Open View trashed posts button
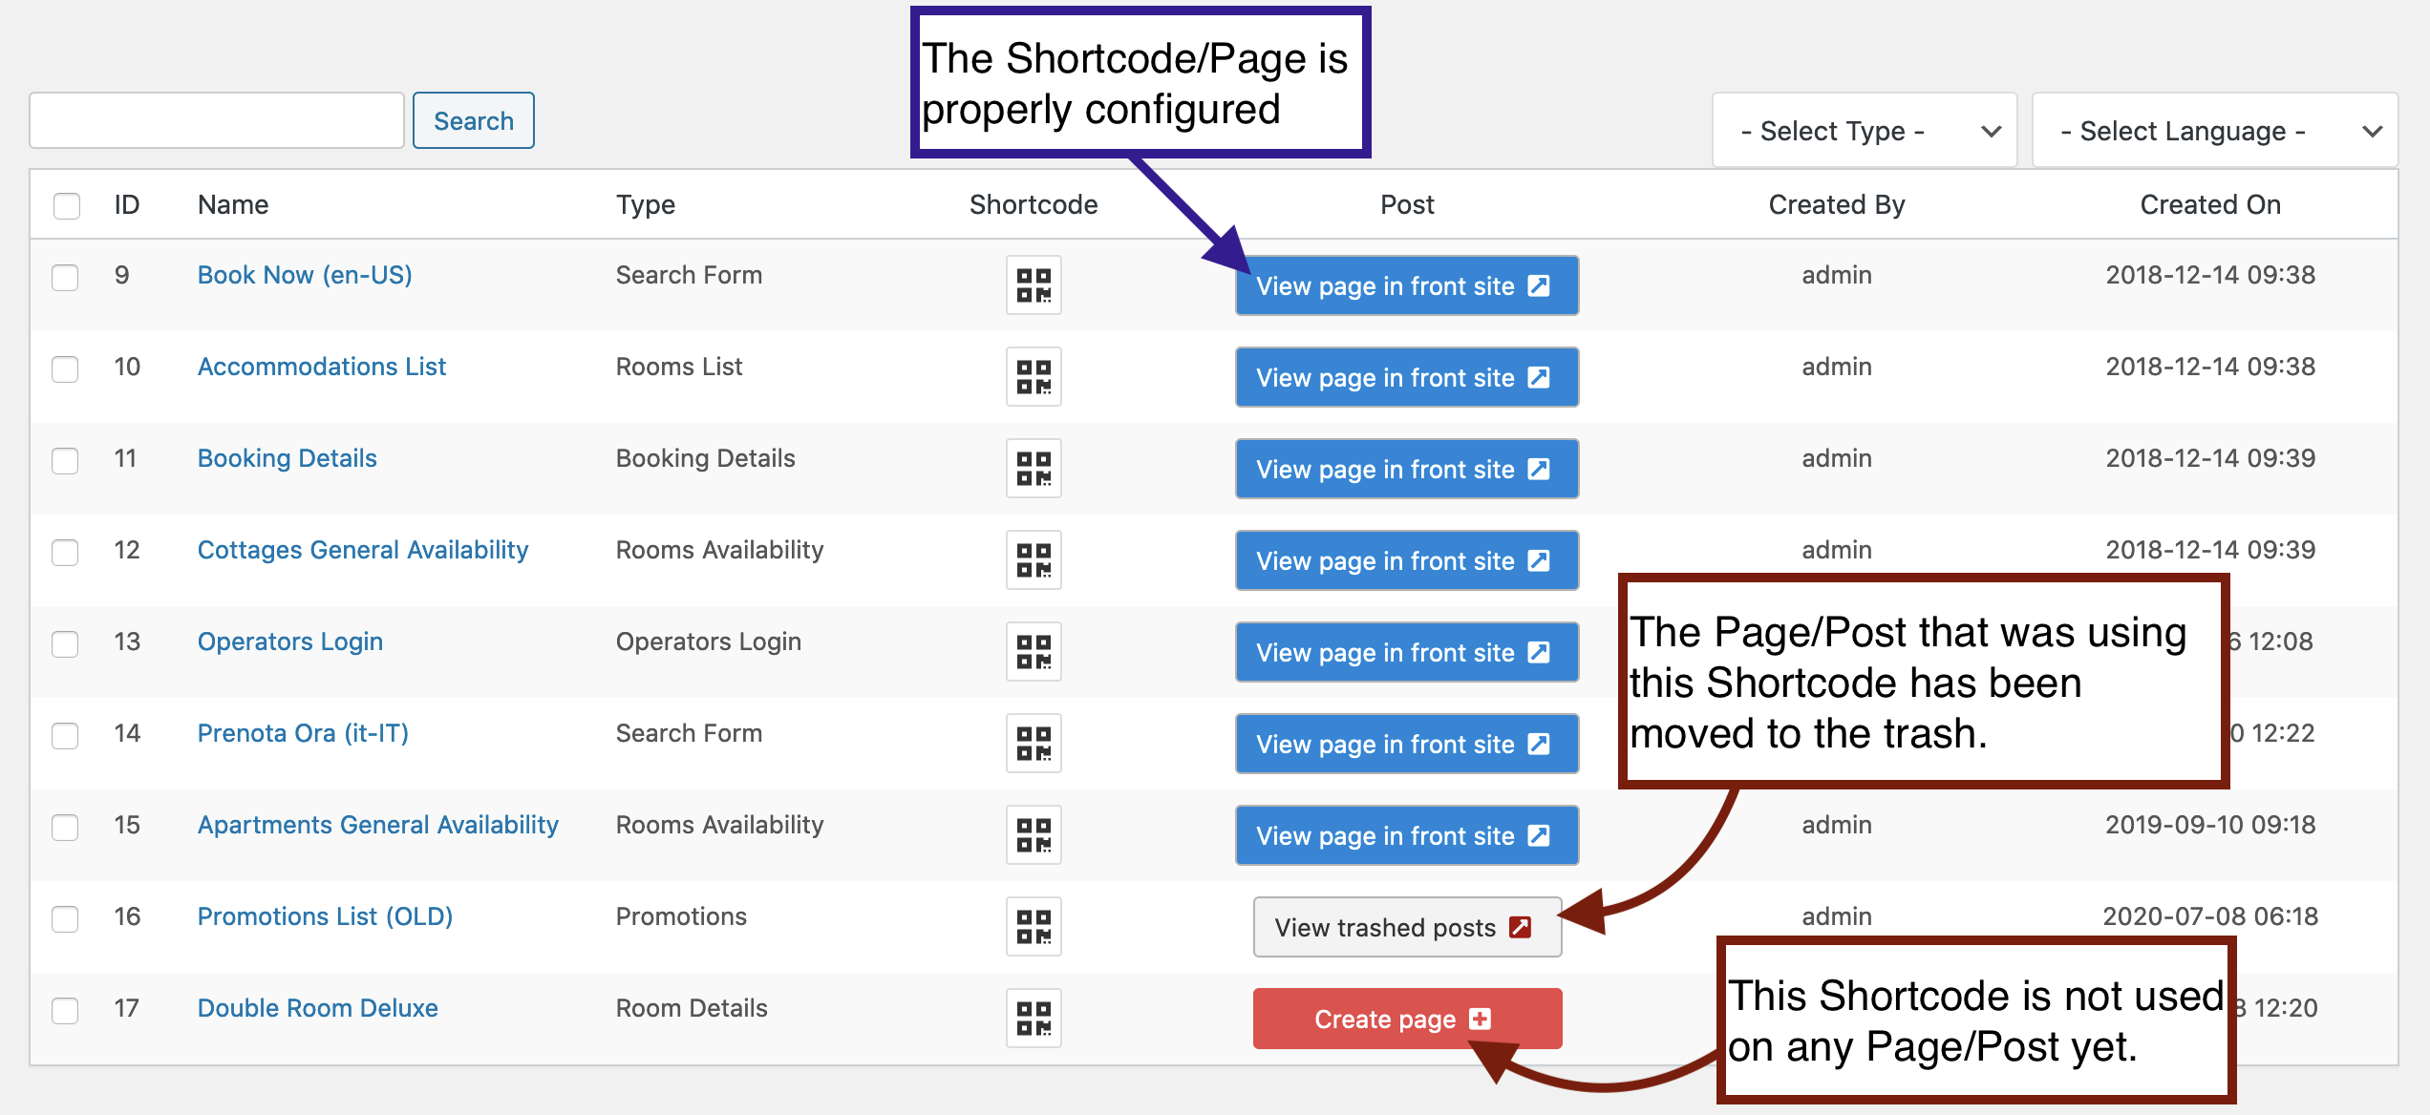The height and width of the screenshot is (1115, 2430). [x=1407, y=927]
